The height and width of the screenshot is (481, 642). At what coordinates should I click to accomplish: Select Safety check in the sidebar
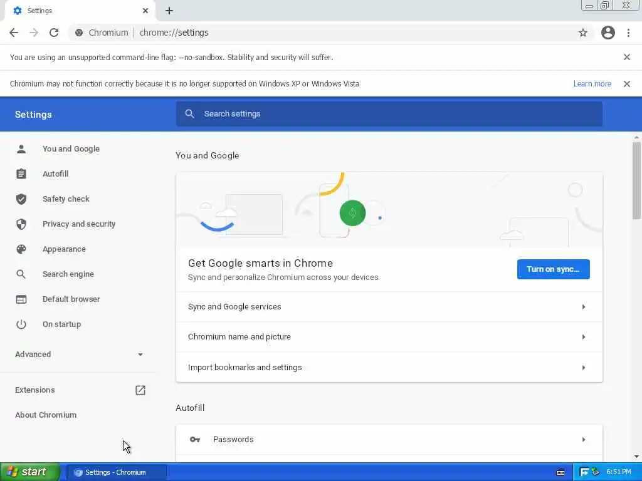(65, 199)
